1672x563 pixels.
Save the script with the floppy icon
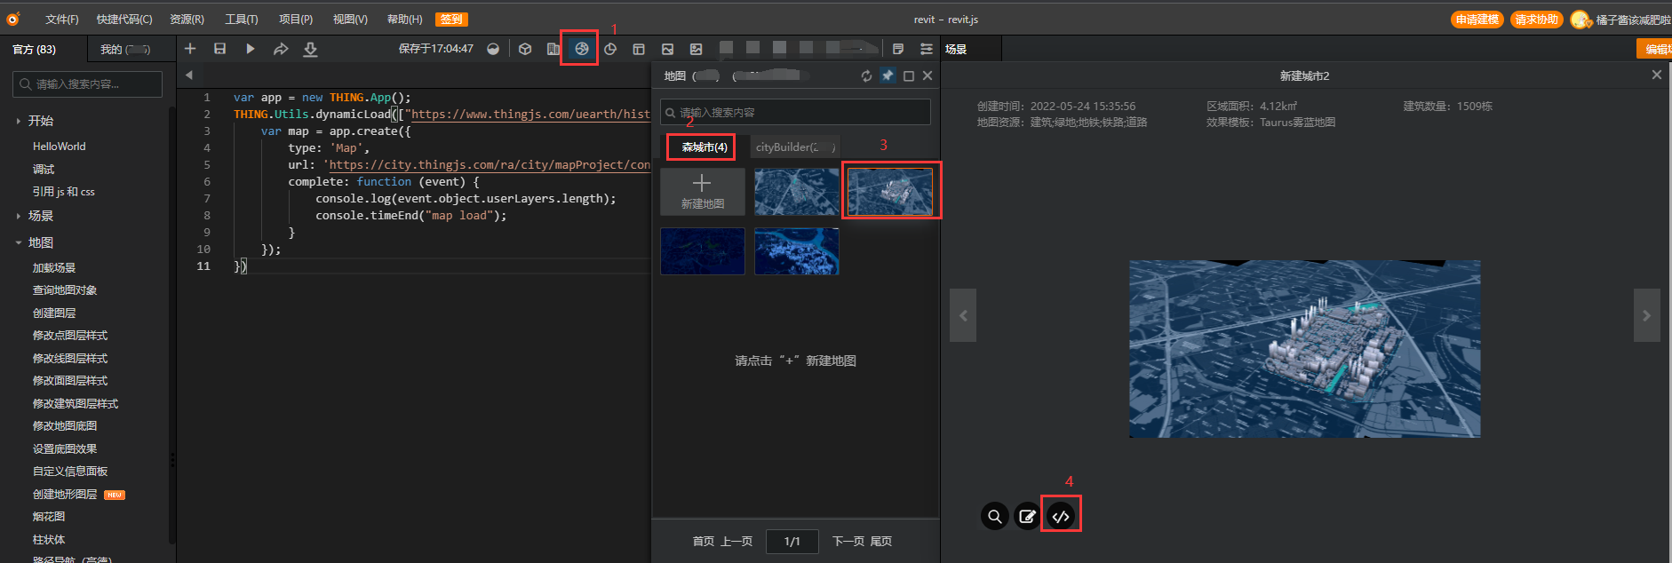[220, 49]
